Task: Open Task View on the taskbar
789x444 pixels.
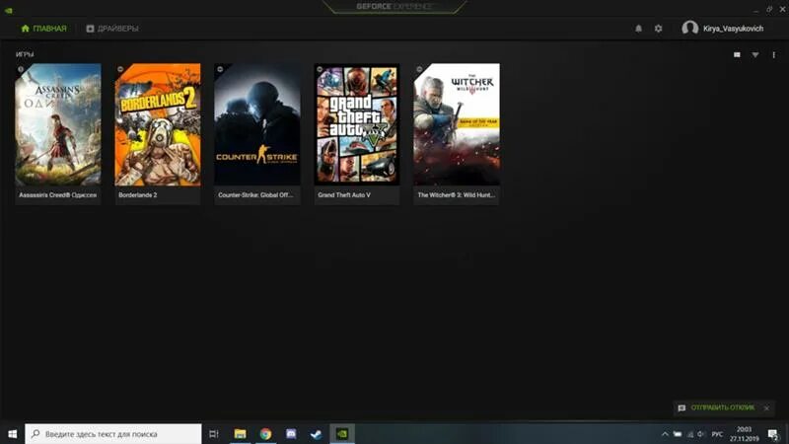Action: pos(214,434)
